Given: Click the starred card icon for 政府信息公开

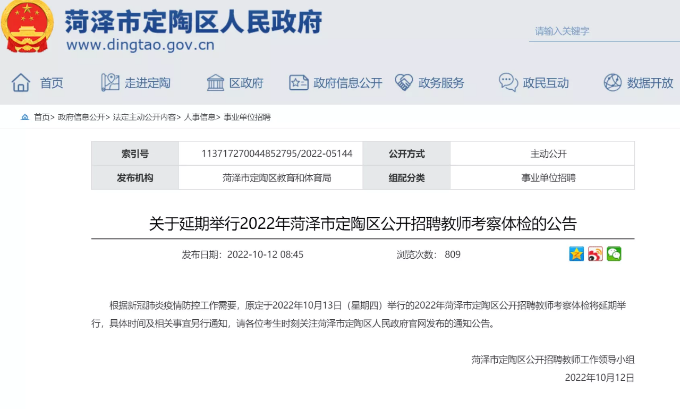Looking at the screenshot, I should coord(299,83).
